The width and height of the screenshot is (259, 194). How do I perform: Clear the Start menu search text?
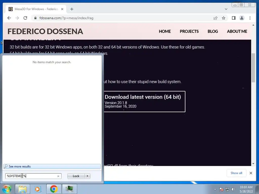58,176
